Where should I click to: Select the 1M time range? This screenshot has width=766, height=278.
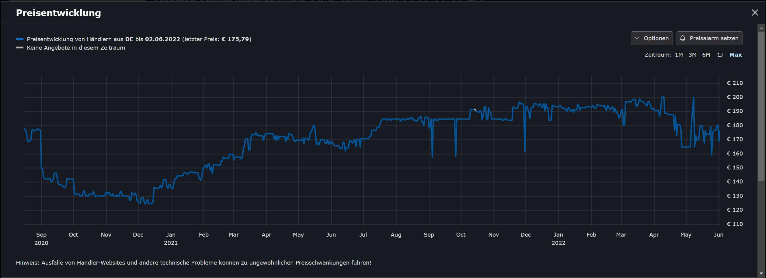(679, 55)
